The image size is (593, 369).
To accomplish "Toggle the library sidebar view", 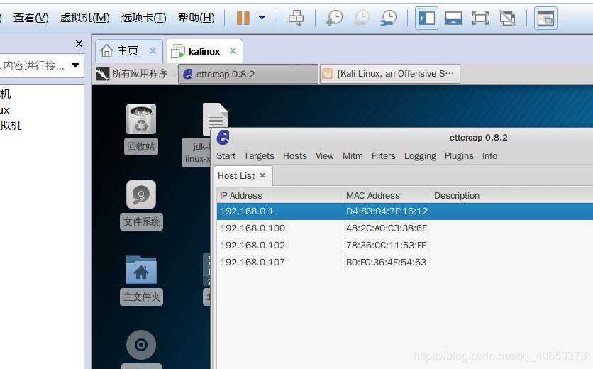I will (x=426, y=18).
